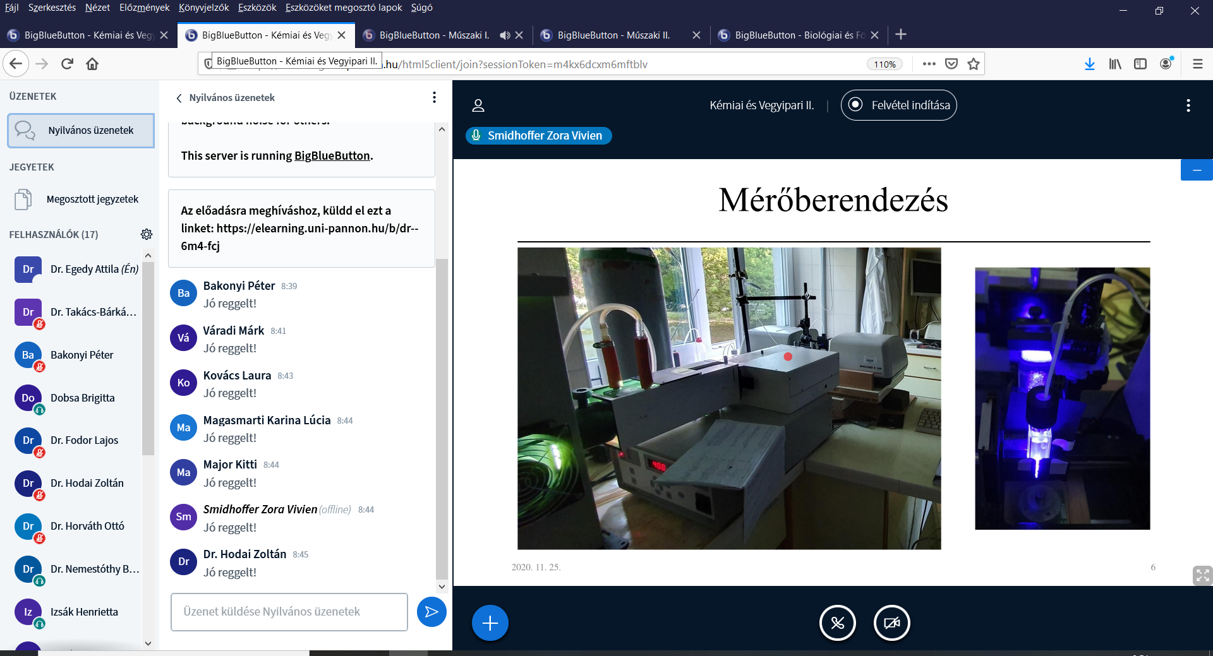Follow the BigBlueButton link in chat
This screenshot has width=1213, height=656.
[332, 156]
